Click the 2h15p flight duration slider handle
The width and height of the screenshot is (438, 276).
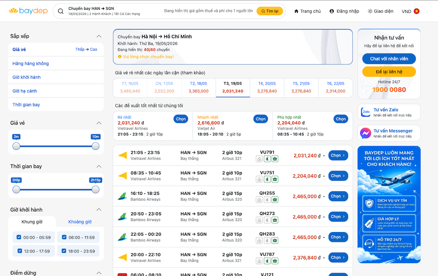(x=95, y=190)
